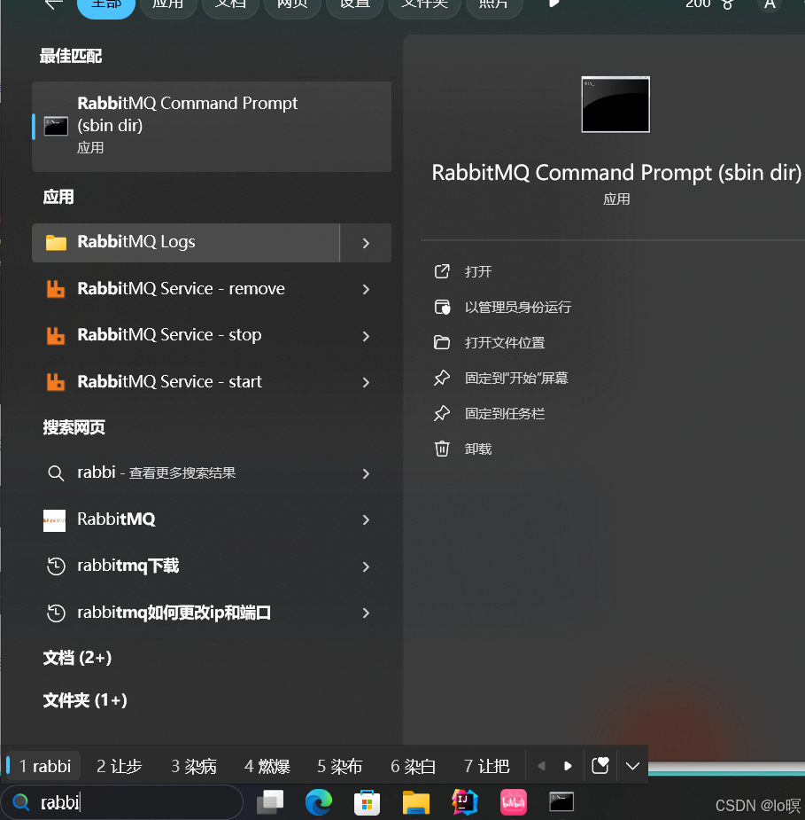Click history icon next to rabbitmq下载
The height and width of the screenshot is (820, 805).
[x=56, y=566]
